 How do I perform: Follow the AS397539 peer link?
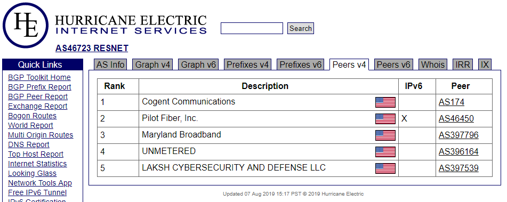point(458,168)
